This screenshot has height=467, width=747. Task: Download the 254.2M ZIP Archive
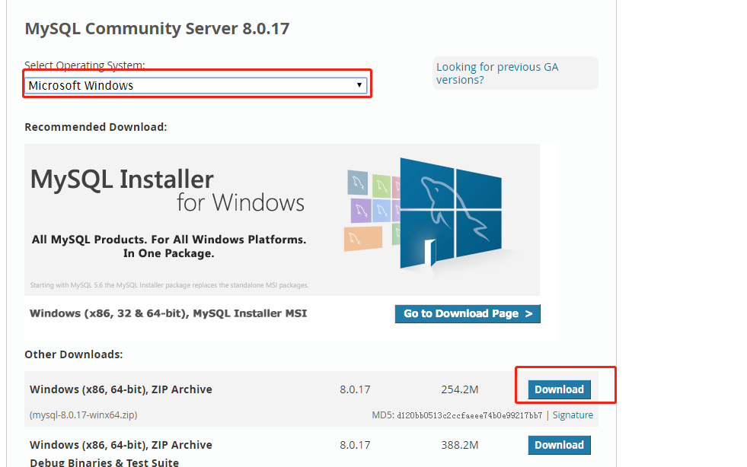(x=559, y=389)
